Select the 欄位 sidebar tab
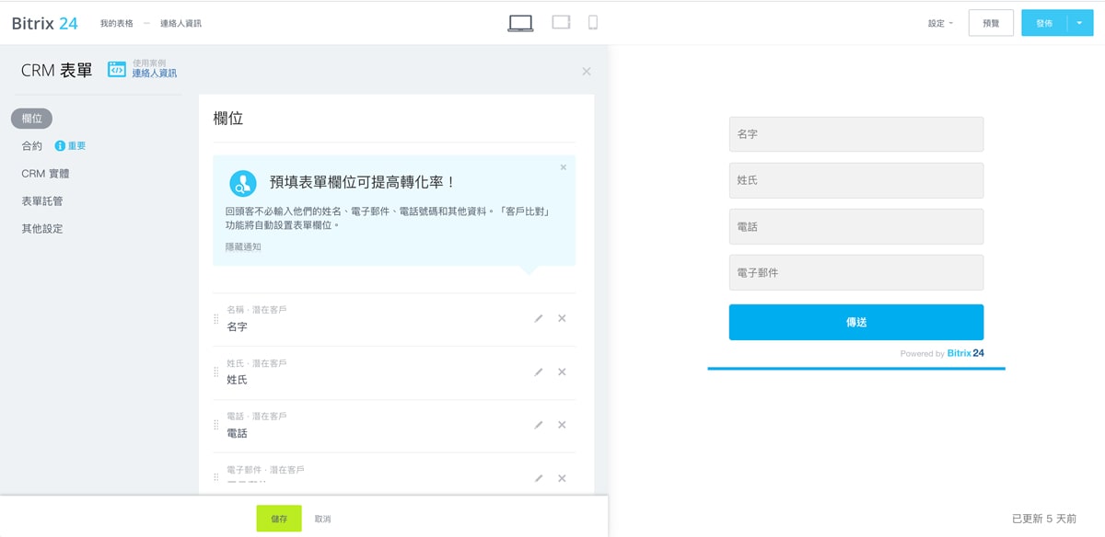1105x537 pixels. 31,119
